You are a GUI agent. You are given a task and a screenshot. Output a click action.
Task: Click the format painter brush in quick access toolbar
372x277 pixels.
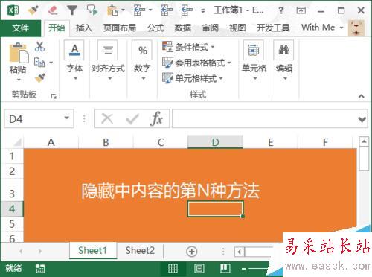(33, 10)
